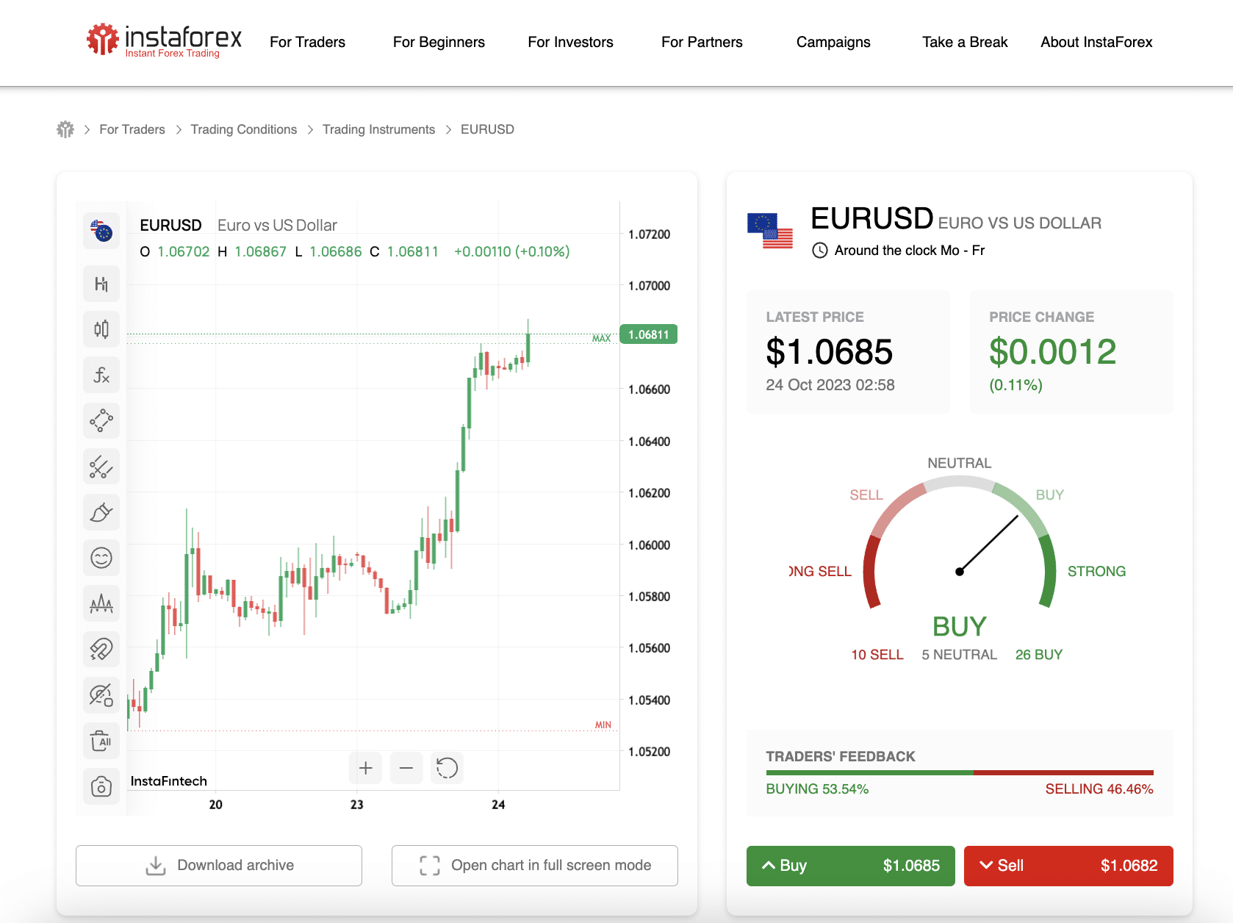Click the home gear icon in breadcrumb
Screen dimensions: 1233x923
click(65, 129)
